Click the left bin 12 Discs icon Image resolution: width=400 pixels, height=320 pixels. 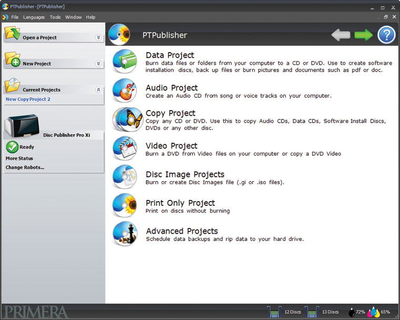coord(274,312)
